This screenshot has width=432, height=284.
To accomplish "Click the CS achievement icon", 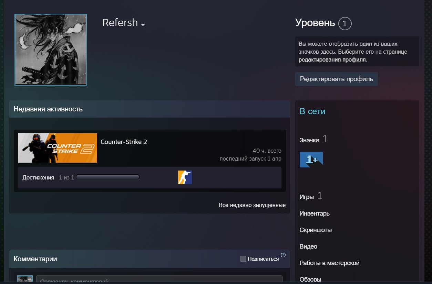I will [185, 177].
